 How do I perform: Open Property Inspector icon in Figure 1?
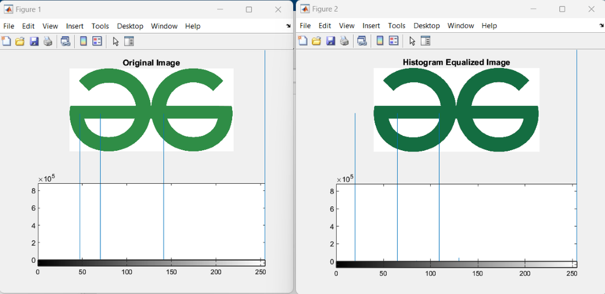(129, 41)
